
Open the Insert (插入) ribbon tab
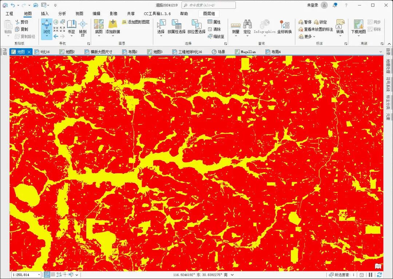(45, 13)
